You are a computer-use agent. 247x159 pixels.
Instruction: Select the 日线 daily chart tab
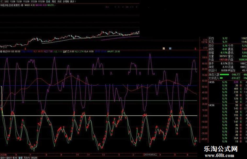coord(48,1)
